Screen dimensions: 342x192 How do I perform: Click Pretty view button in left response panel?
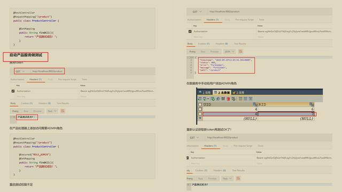point(15,111)
